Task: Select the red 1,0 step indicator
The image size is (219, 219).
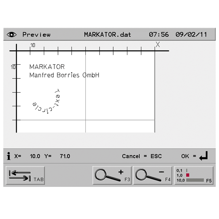Action: pos(188,175)
